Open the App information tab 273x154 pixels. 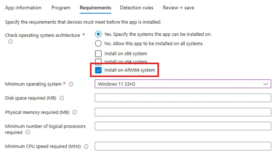coord(23,8)
